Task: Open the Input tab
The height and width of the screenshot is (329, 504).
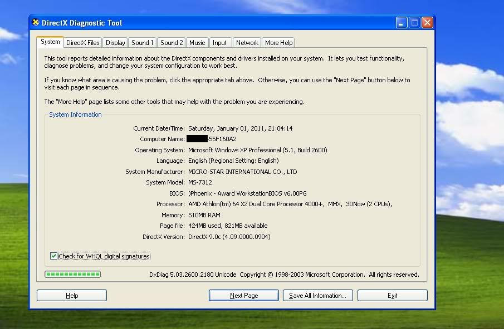Action: [x=219, y=43]
